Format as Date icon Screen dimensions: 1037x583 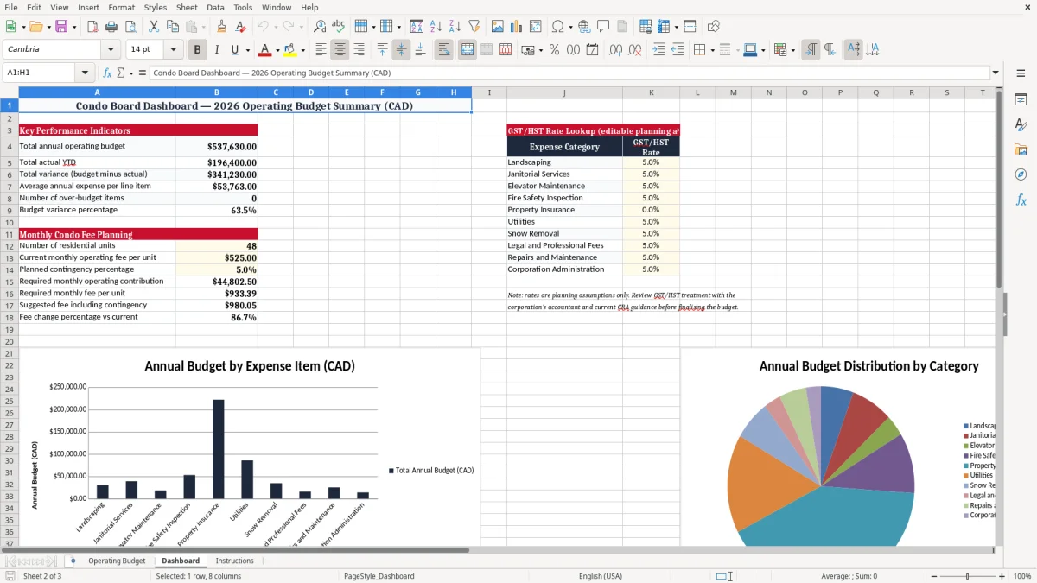[x=592, y=50]
